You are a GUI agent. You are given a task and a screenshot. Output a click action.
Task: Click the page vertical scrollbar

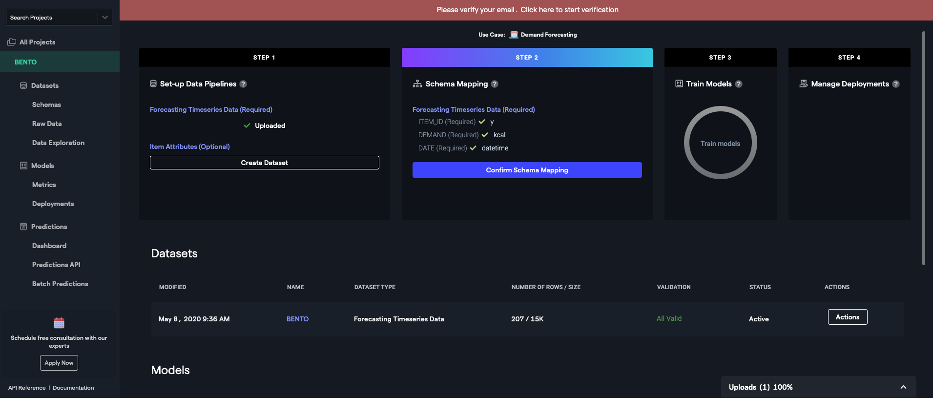923,148
